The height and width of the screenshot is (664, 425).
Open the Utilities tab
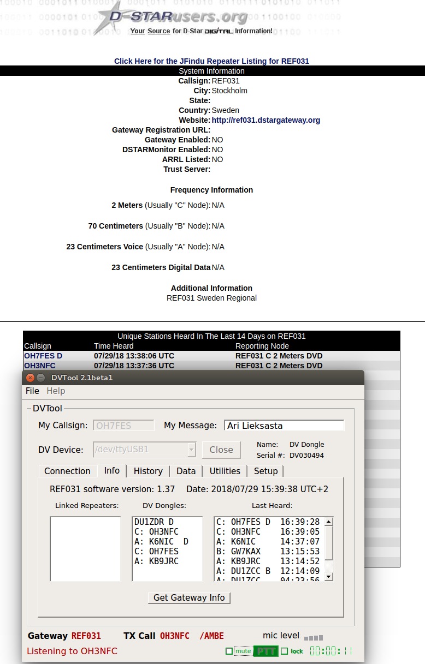(x=225, y=471)
